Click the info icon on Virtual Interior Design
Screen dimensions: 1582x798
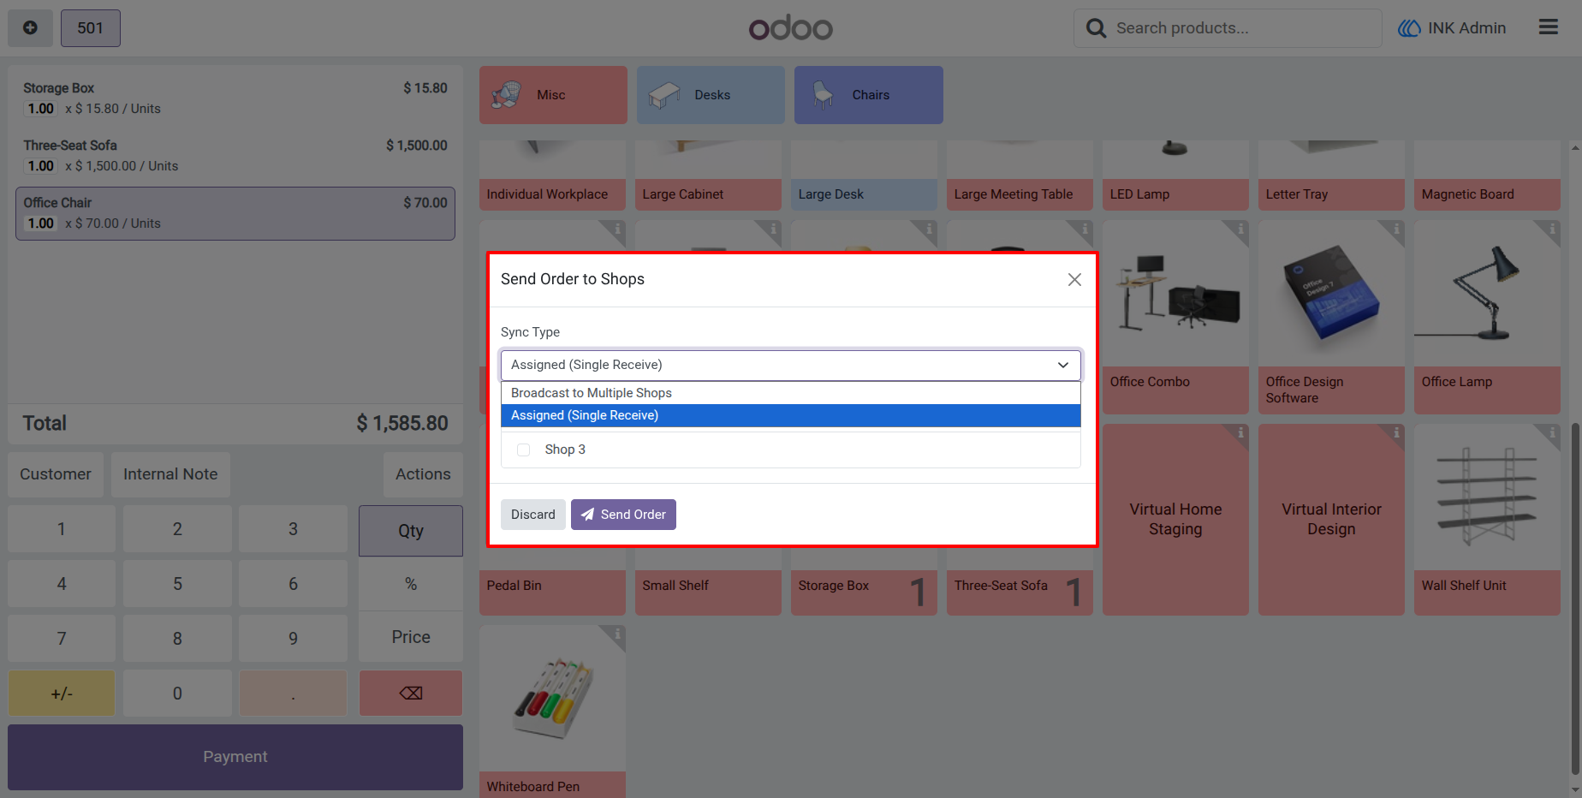click(1395, 432)
